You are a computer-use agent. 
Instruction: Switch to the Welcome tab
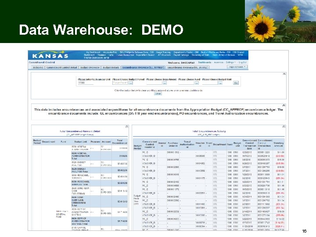(38, 68)
